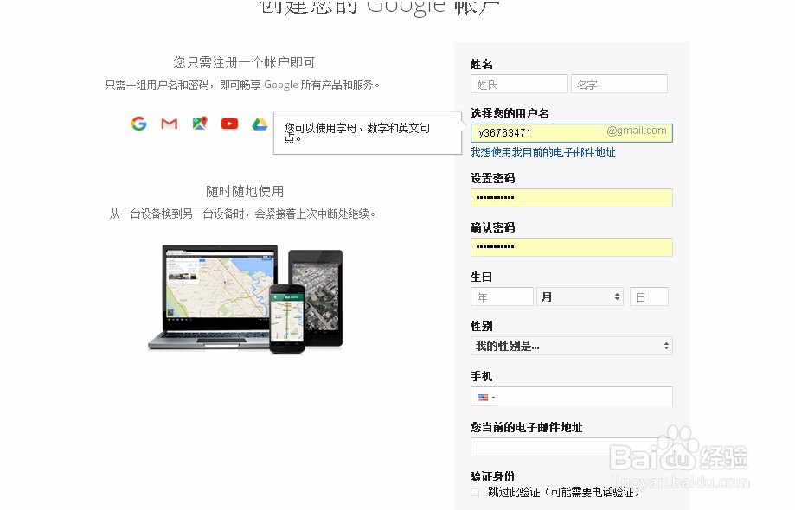The image size is (795, 510).
Task: Click the Google Drive triangle icon
Action: coord(260,124)
